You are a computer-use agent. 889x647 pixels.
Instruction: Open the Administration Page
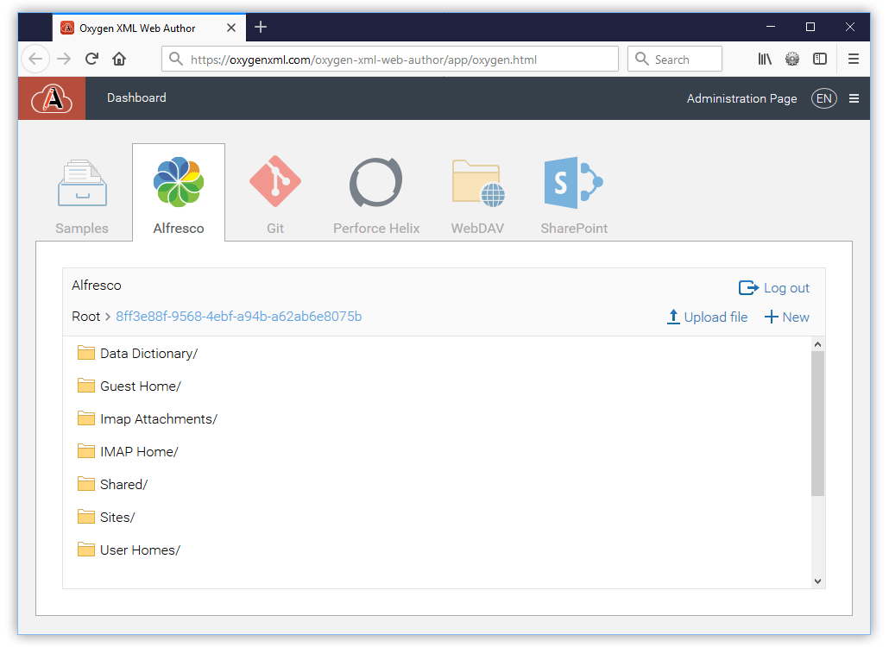741,98
